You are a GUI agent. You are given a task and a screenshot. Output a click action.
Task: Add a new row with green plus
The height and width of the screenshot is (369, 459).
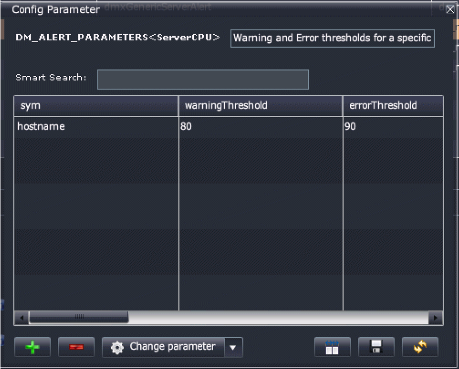coord(33,347)
